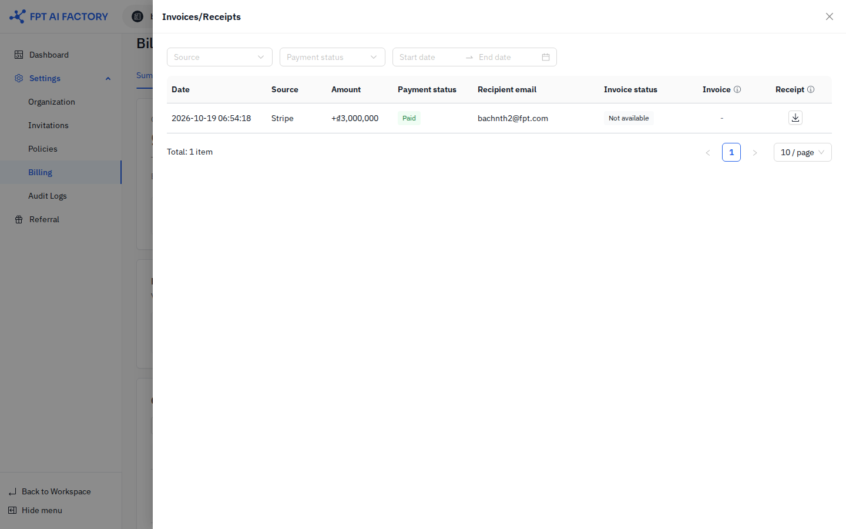Collapse the Settings menu chevron
The image size is (846, 529).
(x=108, y=78)
